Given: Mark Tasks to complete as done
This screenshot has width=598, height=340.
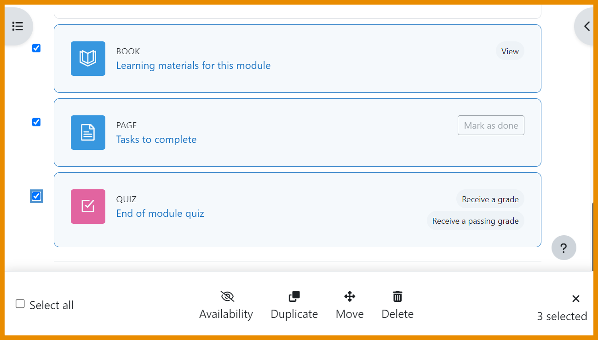Looking at the screenshot, I should (491, 125).
